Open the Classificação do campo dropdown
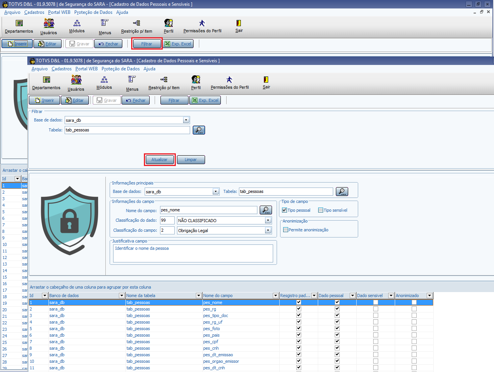This screenshot has width=494, height=372. click(x=268, y=231)
